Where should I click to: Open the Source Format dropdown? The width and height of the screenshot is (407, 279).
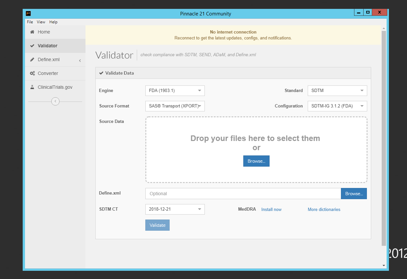pyautogui.click(x=175, y=106)
